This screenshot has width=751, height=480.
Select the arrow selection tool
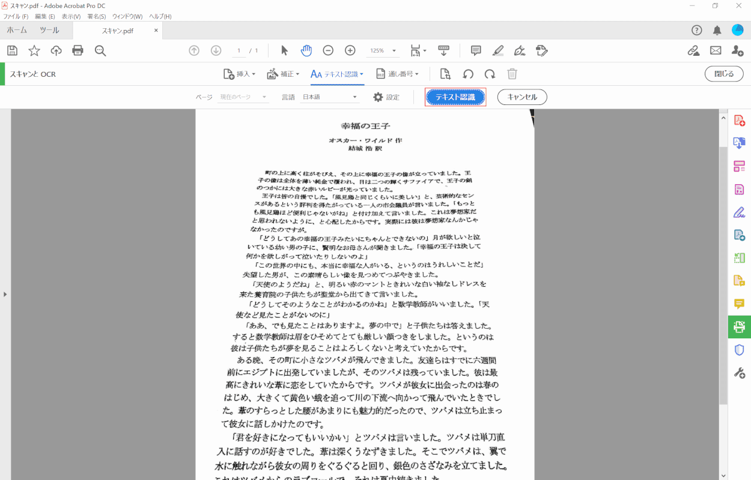[285, 50]
